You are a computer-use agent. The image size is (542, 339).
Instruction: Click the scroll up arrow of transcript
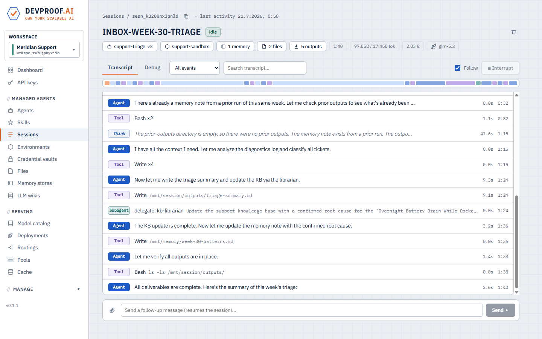(516, 95)
